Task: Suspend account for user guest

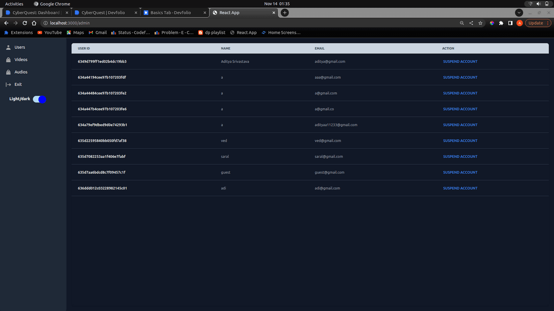Action: (460, 172)
